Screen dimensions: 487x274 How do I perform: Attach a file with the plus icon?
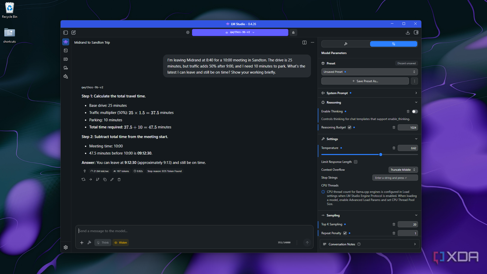pos(82,243)
